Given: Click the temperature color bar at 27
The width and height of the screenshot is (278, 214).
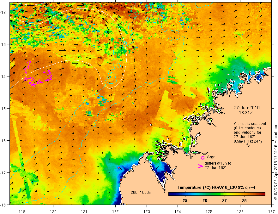Looking at the screenshot, I should pyautogui.click(x=225, y=194).
